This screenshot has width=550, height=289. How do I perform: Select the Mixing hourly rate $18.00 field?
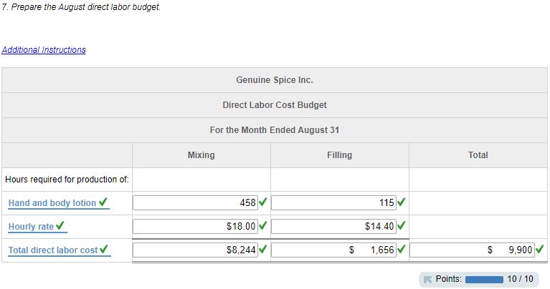(x=195, y=227)
